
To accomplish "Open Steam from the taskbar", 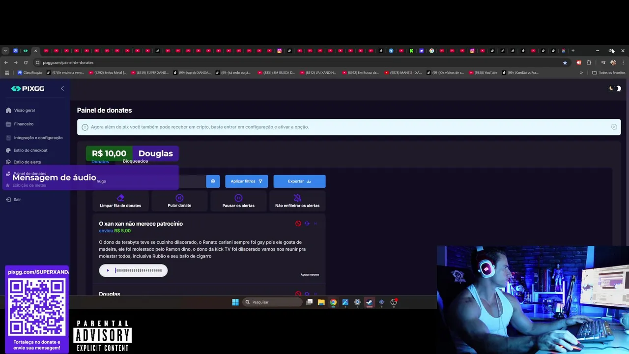I will tap(369, 302).
